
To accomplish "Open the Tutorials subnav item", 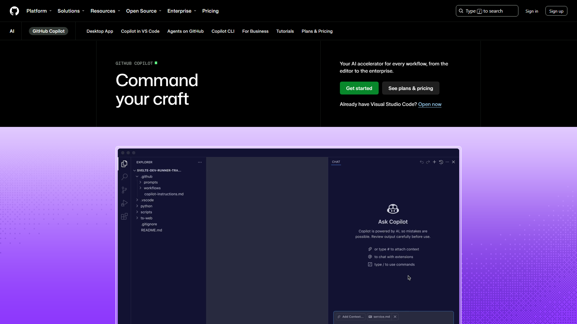I will coord(285,31).
